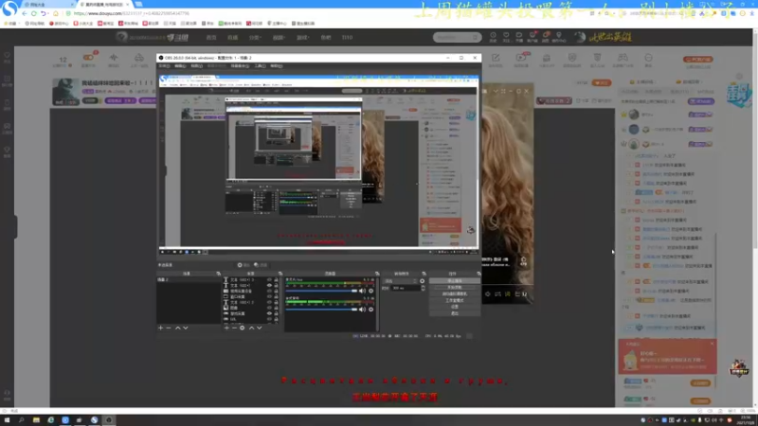Open 场景集合 menu in OBS

coord(240,65)
